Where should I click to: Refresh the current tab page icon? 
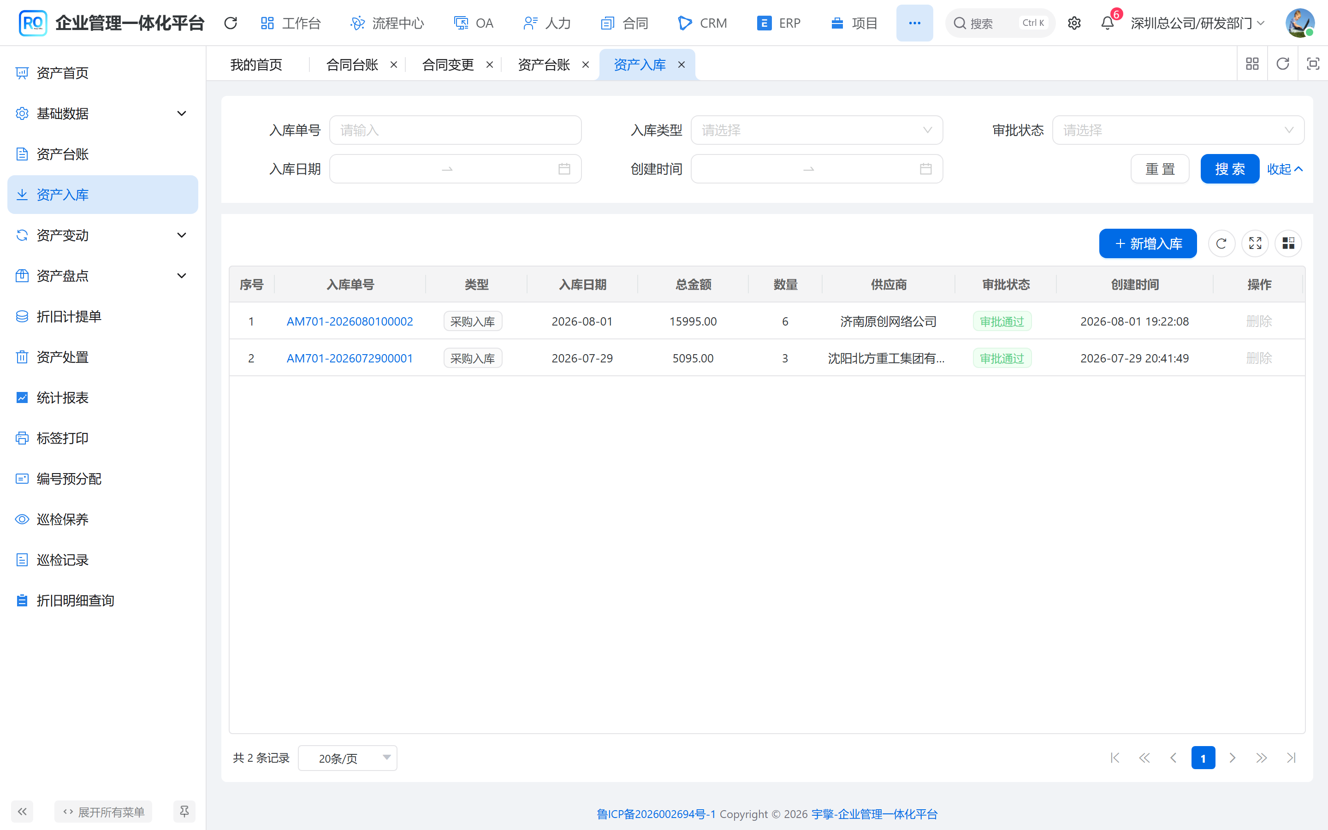(x=1282, y=64)
